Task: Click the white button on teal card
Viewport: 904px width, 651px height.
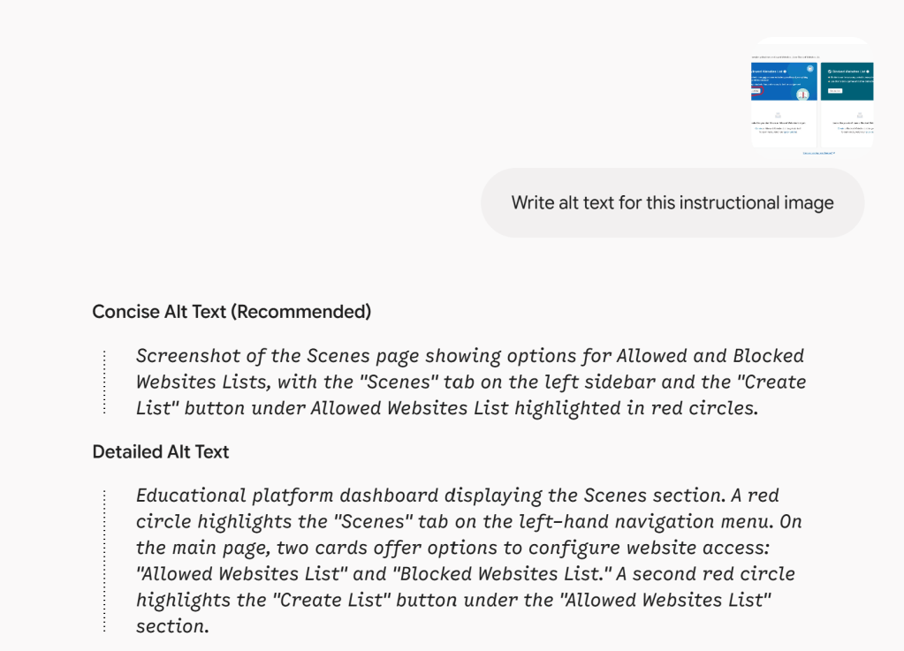Action: point(835,90)
